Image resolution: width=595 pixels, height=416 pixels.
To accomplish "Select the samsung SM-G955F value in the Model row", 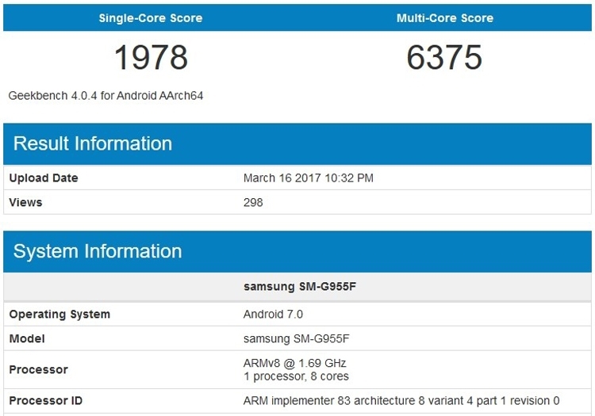I will pos(296,338).
